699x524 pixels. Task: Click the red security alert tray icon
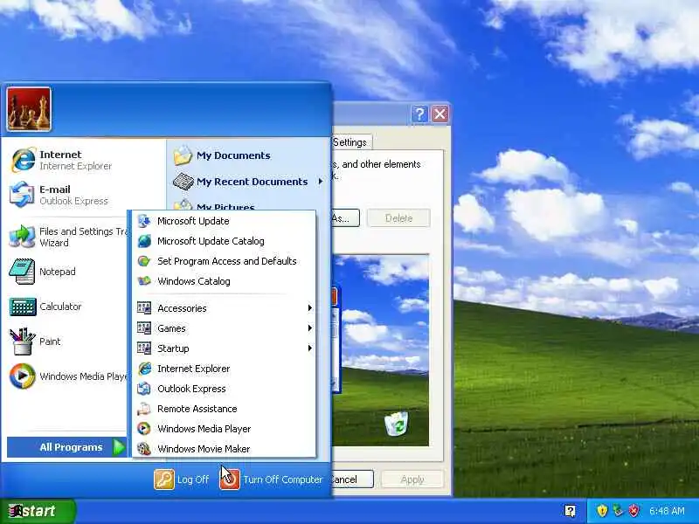click(633, 511)
